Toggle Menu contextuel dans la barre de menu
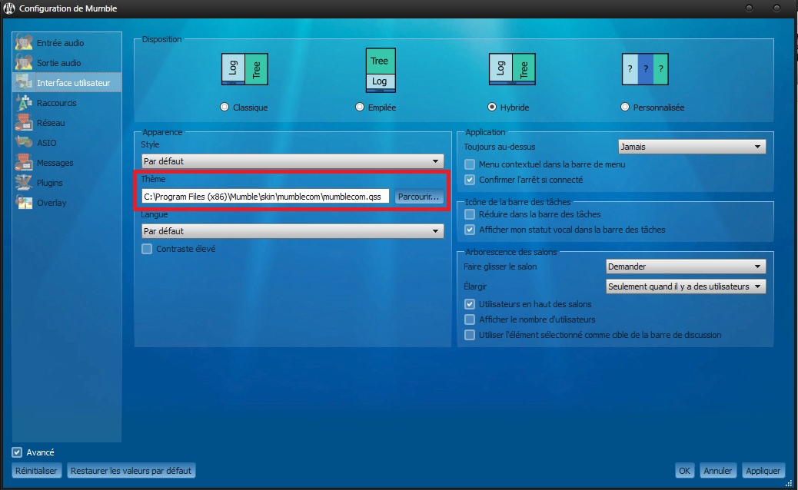This screenshot has width=798, height=490. point(470,164)
